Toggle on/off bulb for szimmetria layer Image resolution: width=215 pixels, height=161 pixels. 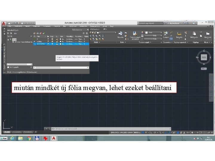coord(48,44)
